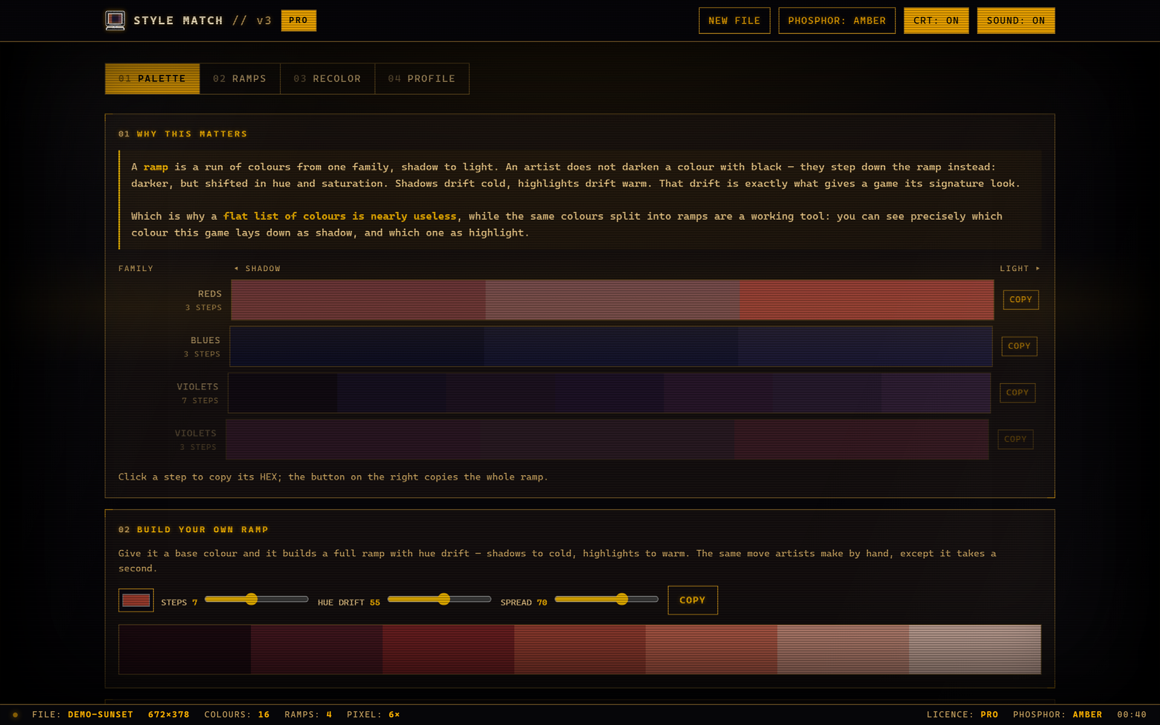Adjust the STEPS slider
Viewport: 1160px width, 725px height.
(256, 599)
